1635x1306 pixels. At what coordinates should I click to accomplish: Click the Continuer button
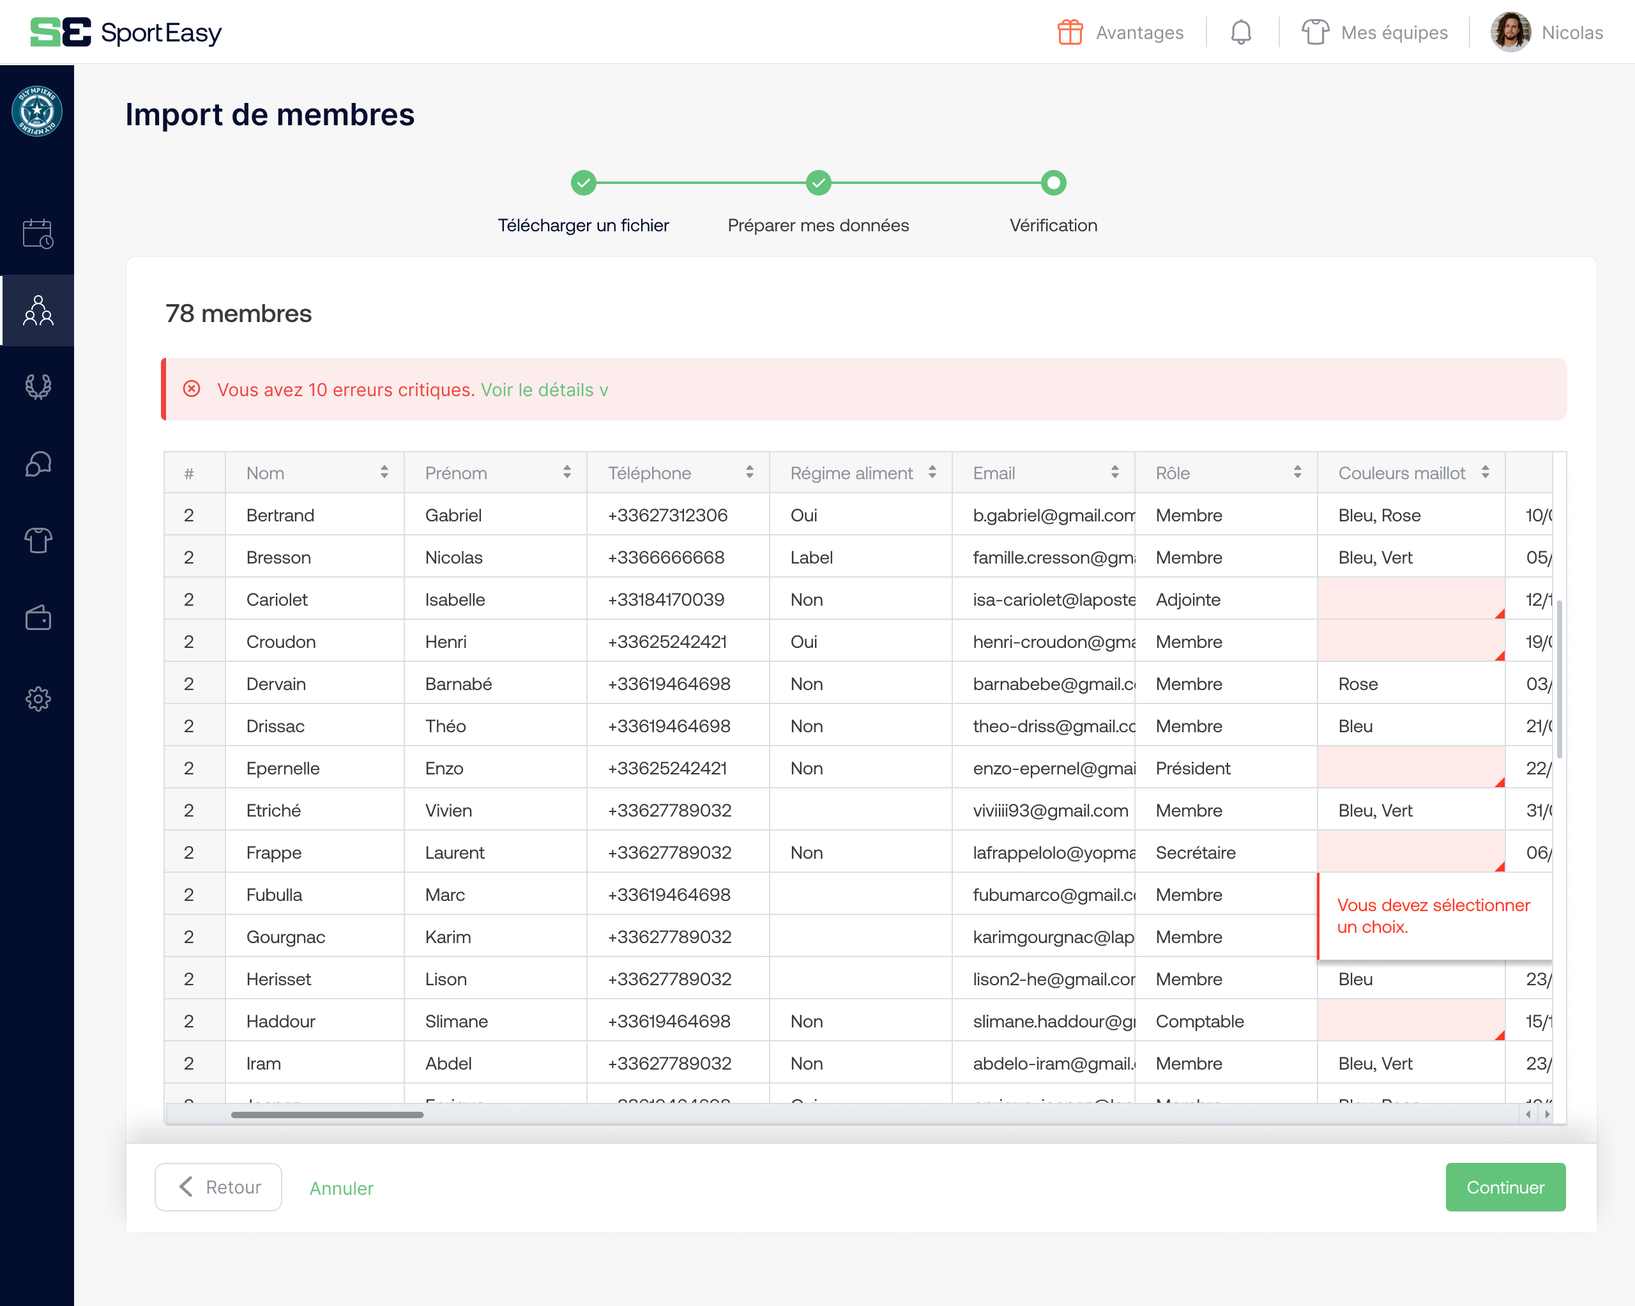point(1505,1187)
